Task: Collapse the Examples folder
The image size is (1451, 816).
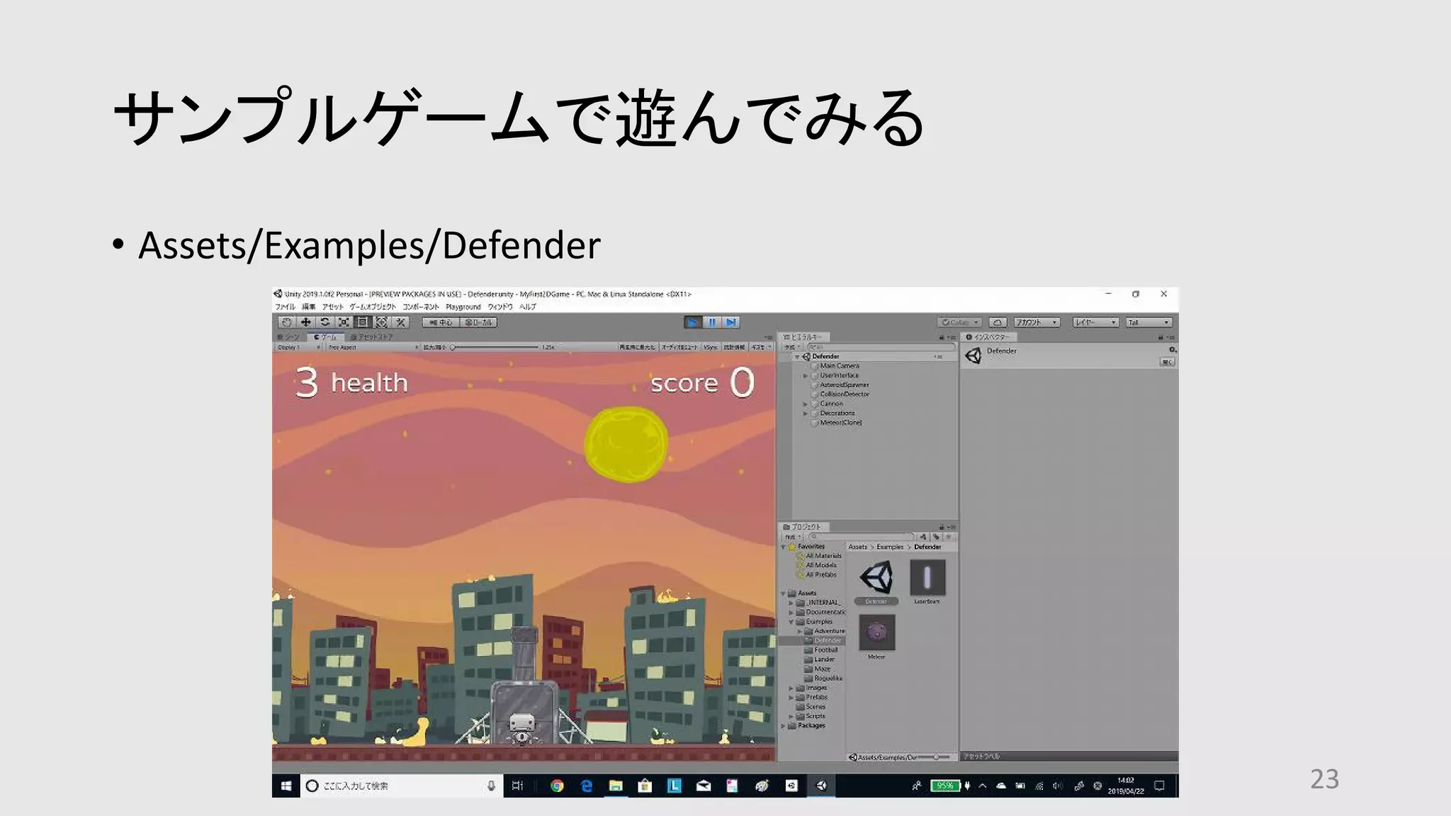Action: (x=791, y=621)
